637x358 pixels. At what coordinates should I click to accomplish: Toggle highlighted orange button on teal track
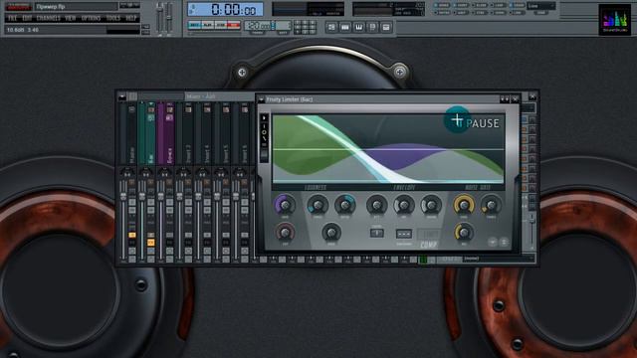[x=150, y=243]
